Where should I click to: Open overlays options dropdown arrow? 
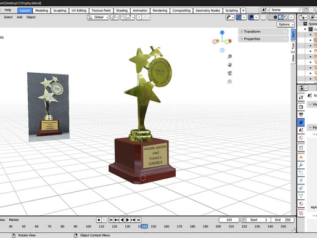257,17
